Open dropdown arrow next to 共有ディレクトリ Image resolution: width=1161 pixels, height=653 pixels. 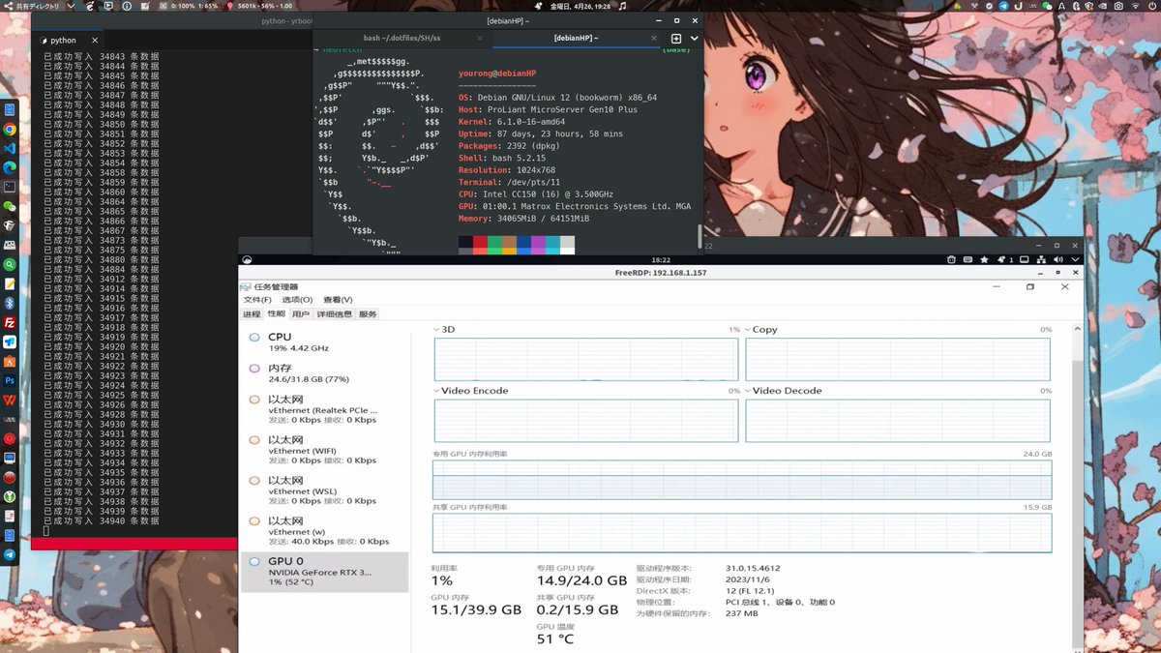coord(71,6)
